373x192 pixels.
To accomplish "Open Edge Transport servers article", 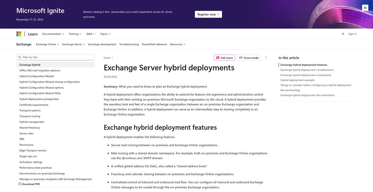I will (x=33, y=151).
